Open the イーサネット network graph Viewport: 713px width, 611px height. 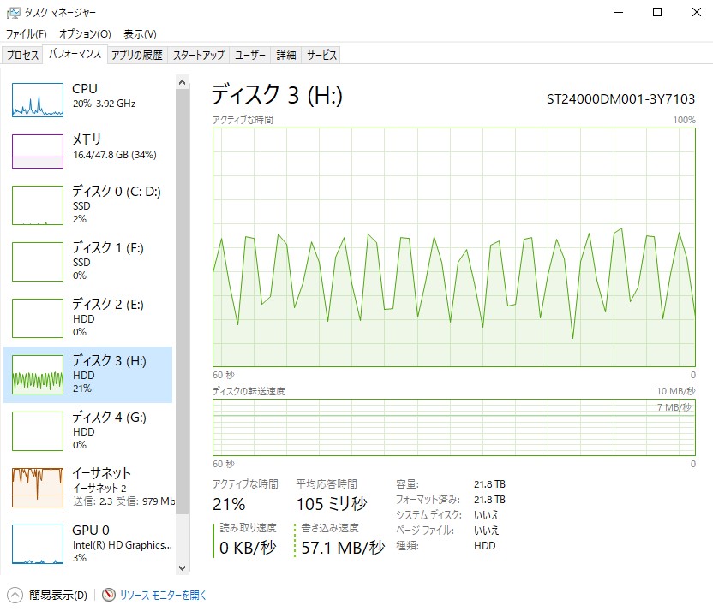click(38, 487)
